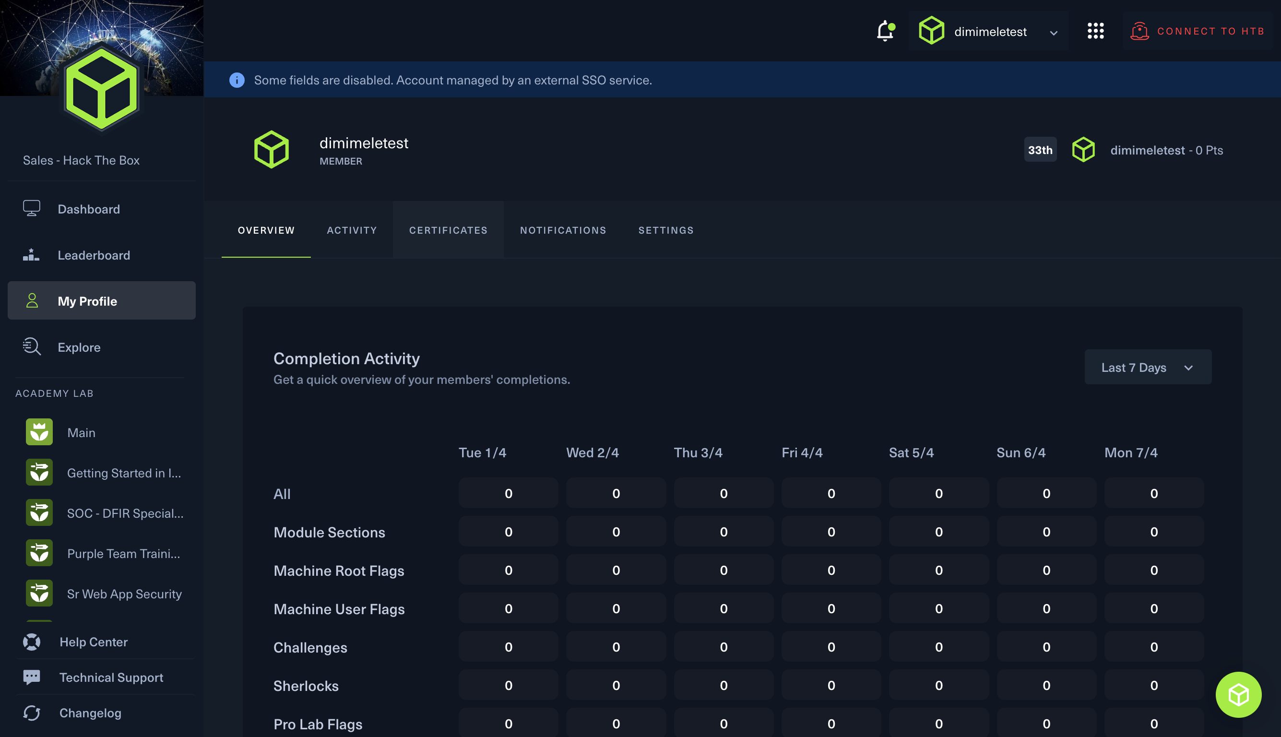Click the Help Center lifebuoy icon
The width and height of the screenshot is (1281, 737).
[31, 642]
